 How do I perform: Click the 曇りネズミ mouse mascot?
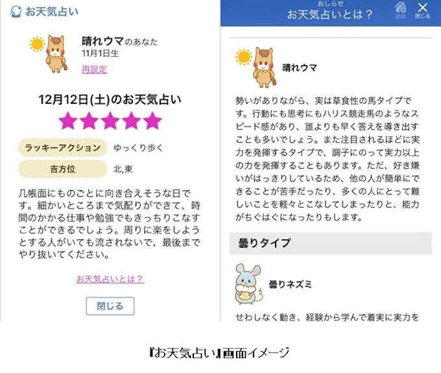(x=248, y=284)
